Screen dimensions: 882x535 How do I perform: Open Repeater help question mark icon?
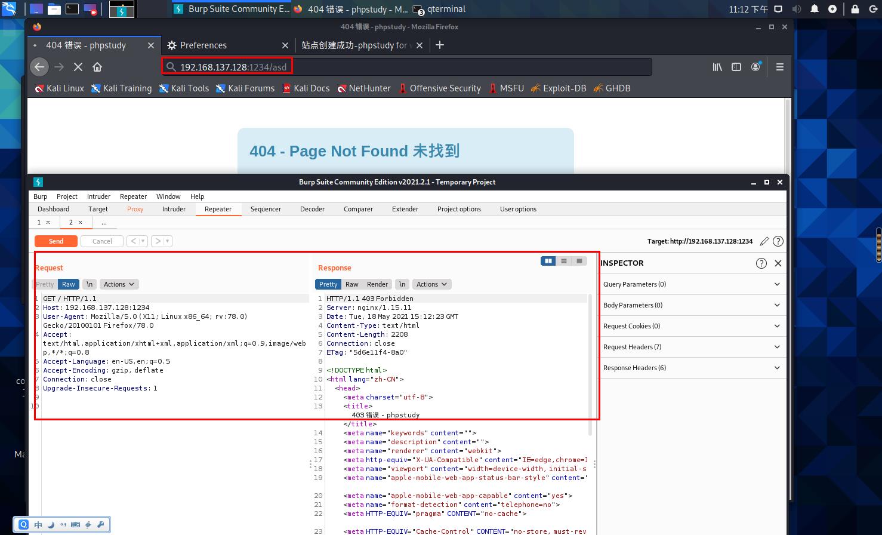tap(778, 241)
